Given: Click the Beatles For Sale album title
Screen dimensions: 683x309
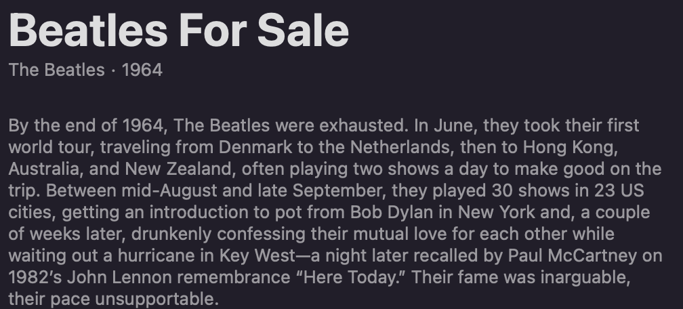Looking at the screenshot, I should 179,30.
